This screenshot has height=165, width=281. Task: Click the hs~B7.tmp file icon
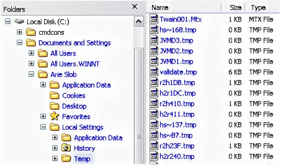(x=154, y=135)
